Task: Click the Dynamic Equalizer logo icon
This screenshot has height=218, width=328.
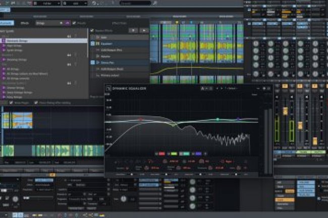Action: 108,88
